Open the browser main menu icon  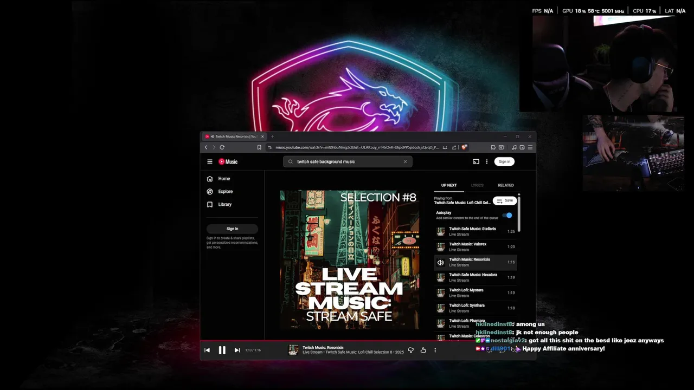[x=530, y=147]
